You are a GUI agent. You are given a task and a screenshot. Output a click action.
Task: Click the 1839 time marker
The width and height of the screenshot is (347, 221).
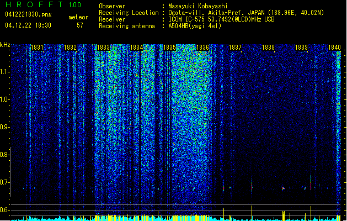pyautogui.click(x=301, y=48)
